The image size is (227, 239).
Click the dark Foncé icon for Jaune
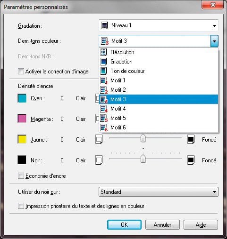click(x=191, y=139)
